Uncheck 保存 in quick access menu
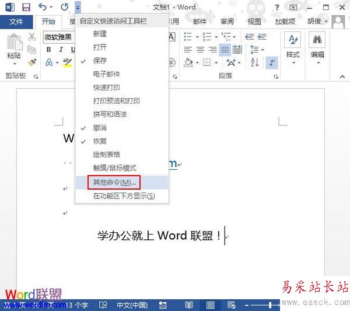 (100, 61)
